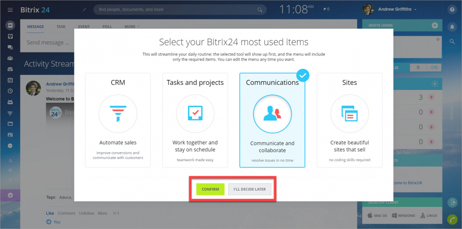Click the plus in right tasks panel
Image resolution: width=462 pixels, height=229 pixels.
point(434,84)
